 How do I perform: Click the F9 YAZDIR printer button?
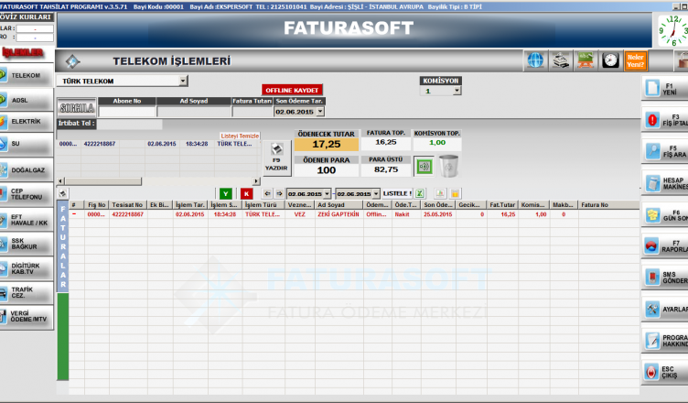coord(276,158)
